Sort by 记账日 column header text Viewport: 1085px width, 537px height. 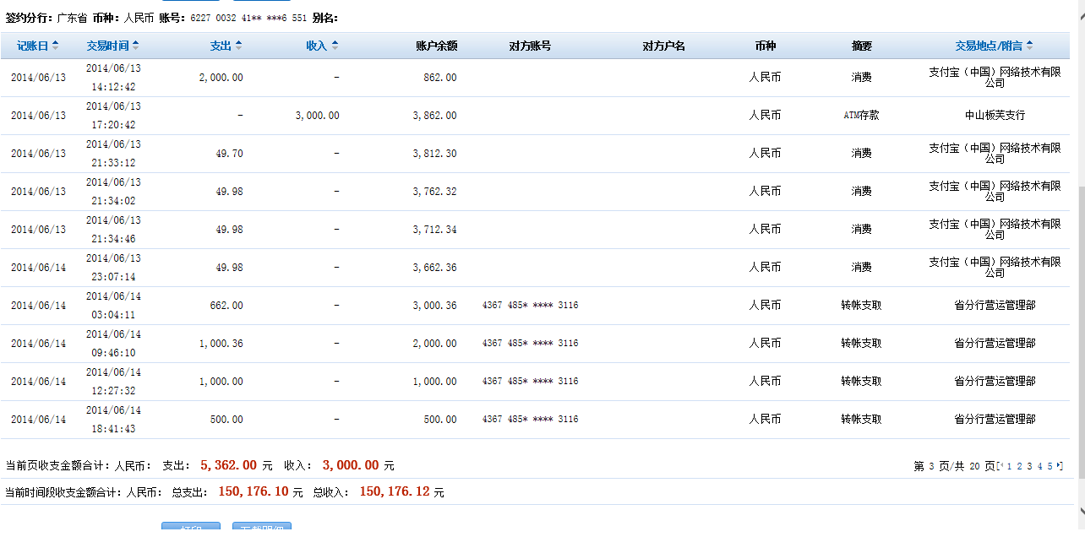[x=33, y=46]
